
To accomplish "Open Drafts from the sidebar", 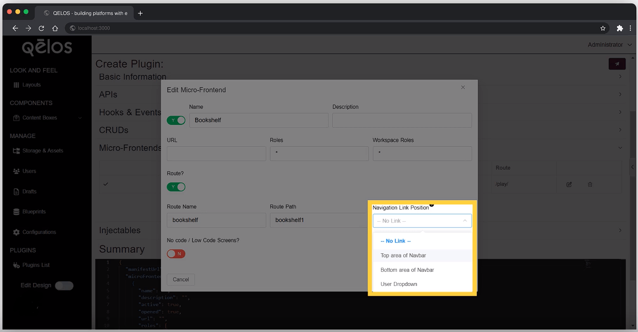I will [29, 191].
